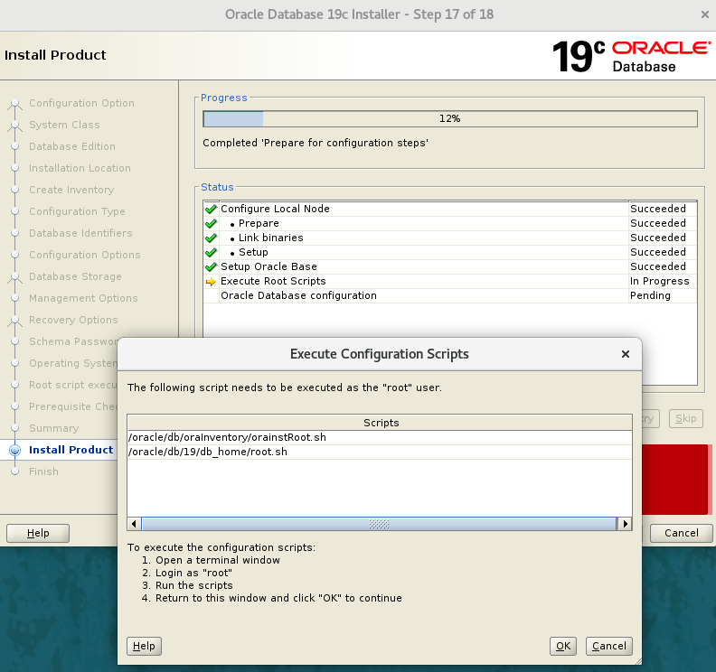716x672 pixels.
Task: Select Configure Local Node status row
Action: click(x=450, y=209)
